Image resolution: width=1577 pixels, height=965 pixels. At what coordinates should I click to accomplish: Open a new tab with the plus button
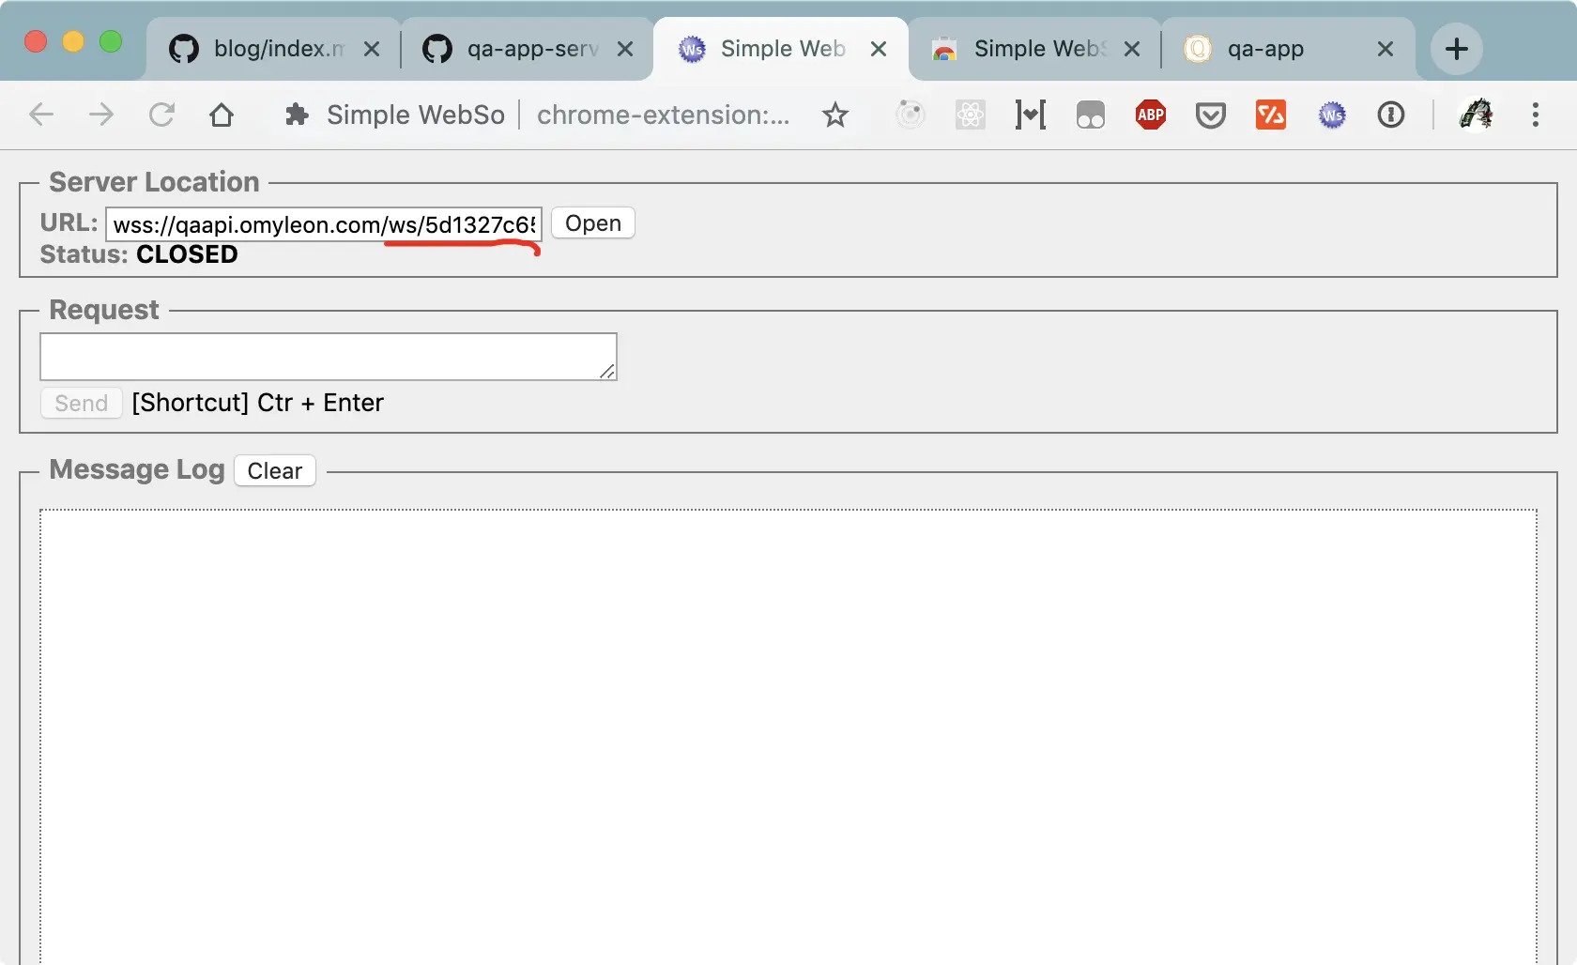click(1456, 48)
